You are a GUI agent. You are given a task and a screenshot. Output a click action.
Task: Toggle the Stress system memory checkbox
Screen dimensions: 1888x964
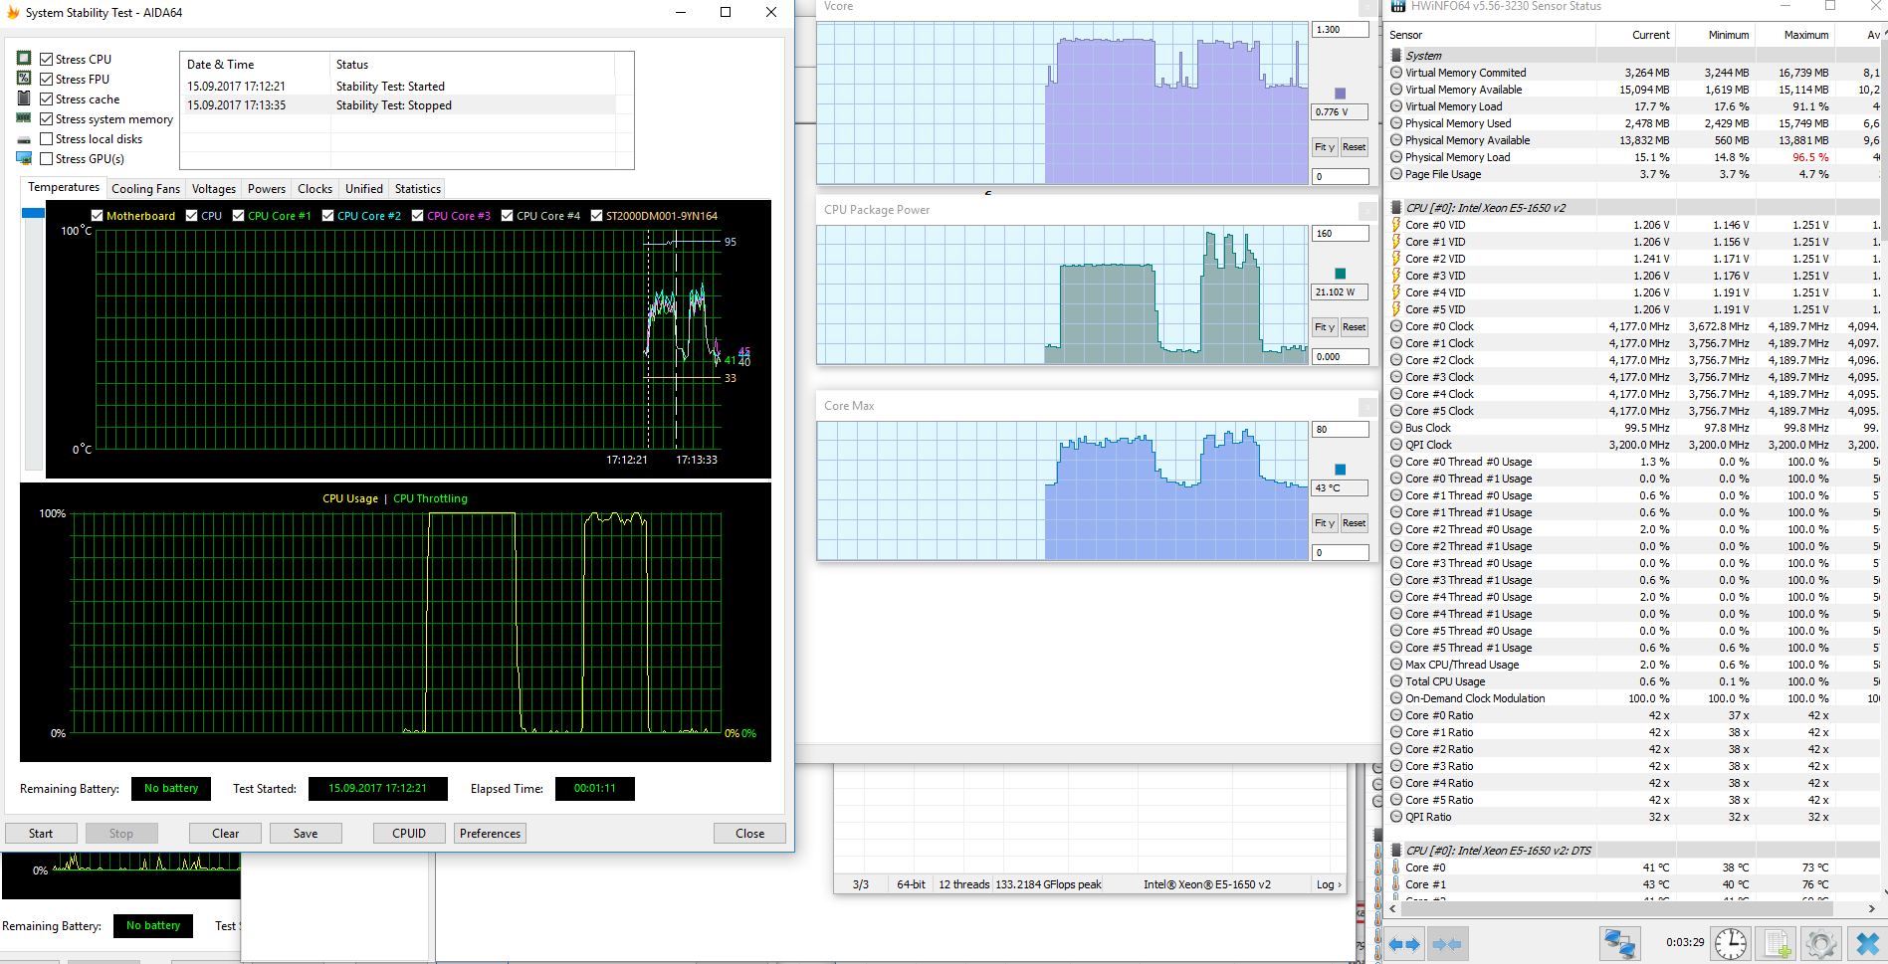point(46,118)
